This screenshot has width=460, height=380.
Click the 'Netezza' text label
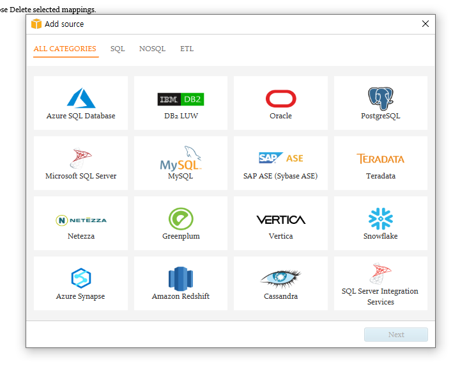tap(81, 237)
